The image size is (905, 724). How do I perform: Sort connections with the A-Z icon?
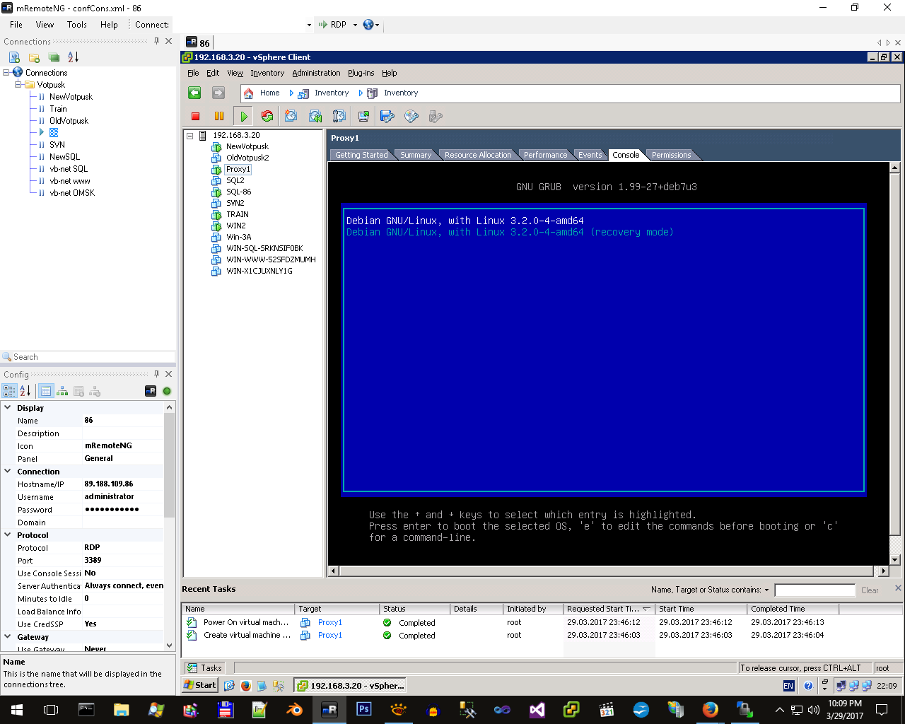pyautogui.click(x=74, y=57)
